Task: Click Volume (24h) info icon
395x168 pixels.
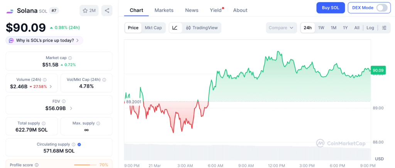Action: point(45,80)
